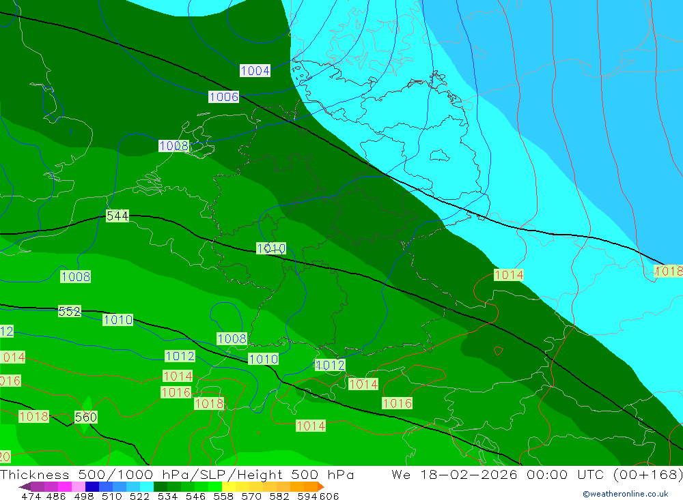This screenshot has width=683, height=500.
Task: Select the 552 height contour label
Action: [70, 311]
